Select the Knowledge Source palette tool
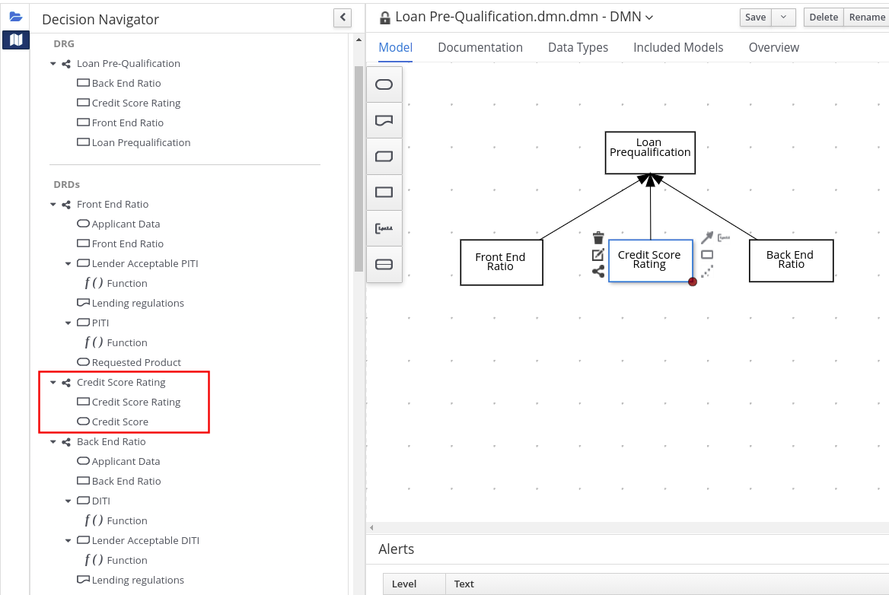The height and width of the screenshot is (595, 889). [x=384, y=120]
